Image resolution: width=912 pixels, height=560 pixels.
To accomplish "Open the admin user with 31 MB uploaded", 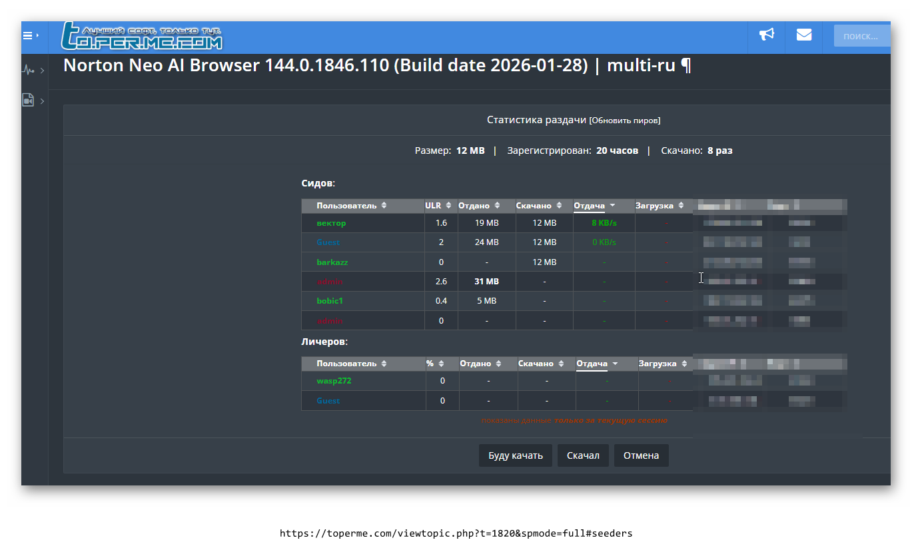I will click(330, 282).
